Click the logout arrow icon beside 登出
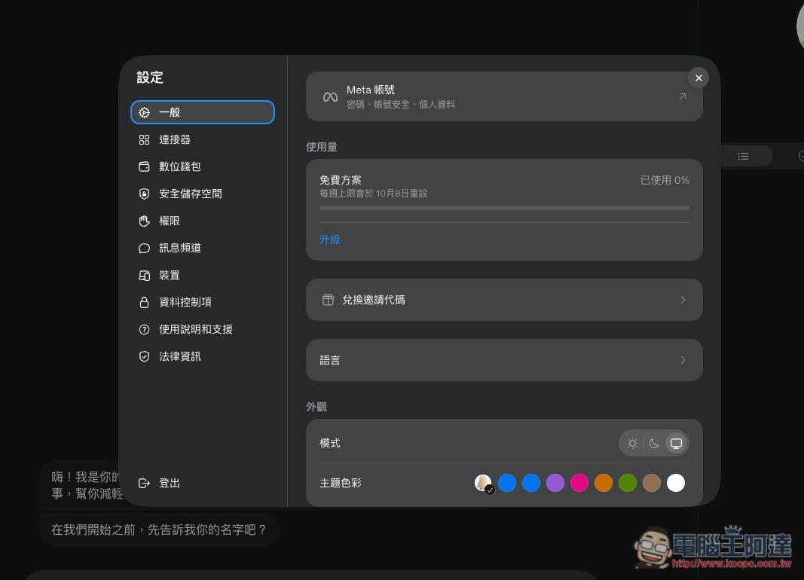The image size is (804, 580). point(144,483)
